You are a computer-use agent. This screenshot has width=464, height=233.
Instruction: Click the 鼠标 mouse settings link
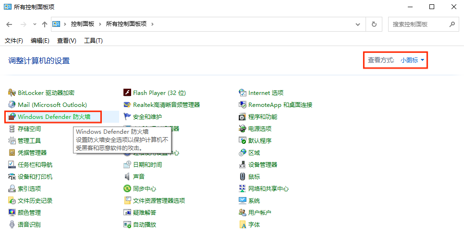click(x=254, y=176)
